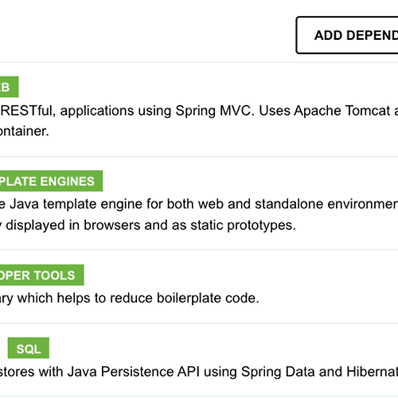Select the DEVELOPER TOOLS category tag
Screen dimensions: 398x398
[42, 275]
